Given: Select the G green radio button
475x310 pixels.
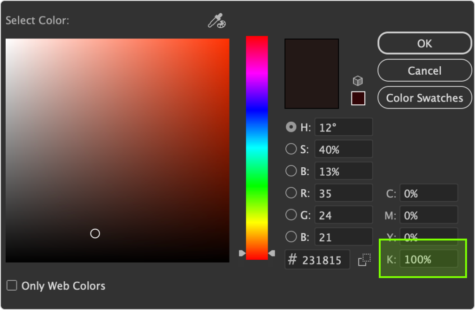Looking at the screenshot, I should 291,215.
